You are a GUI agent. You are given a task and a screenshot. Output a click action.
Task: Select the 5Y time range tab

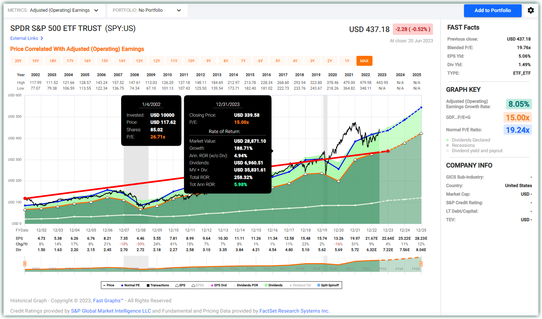(x=278, y=61)
